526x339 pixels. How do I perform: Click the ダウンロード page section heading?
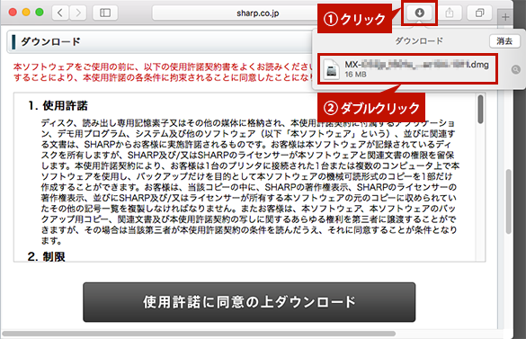50,41
